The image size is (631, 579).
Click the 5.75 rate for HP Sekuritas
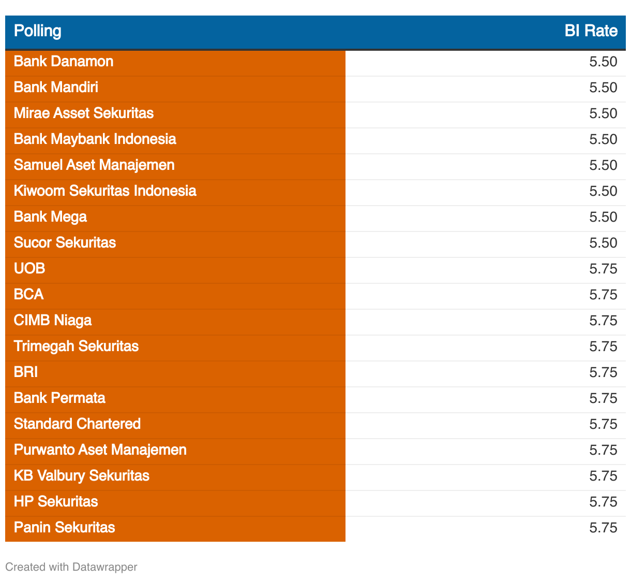[x=603, y=502]
